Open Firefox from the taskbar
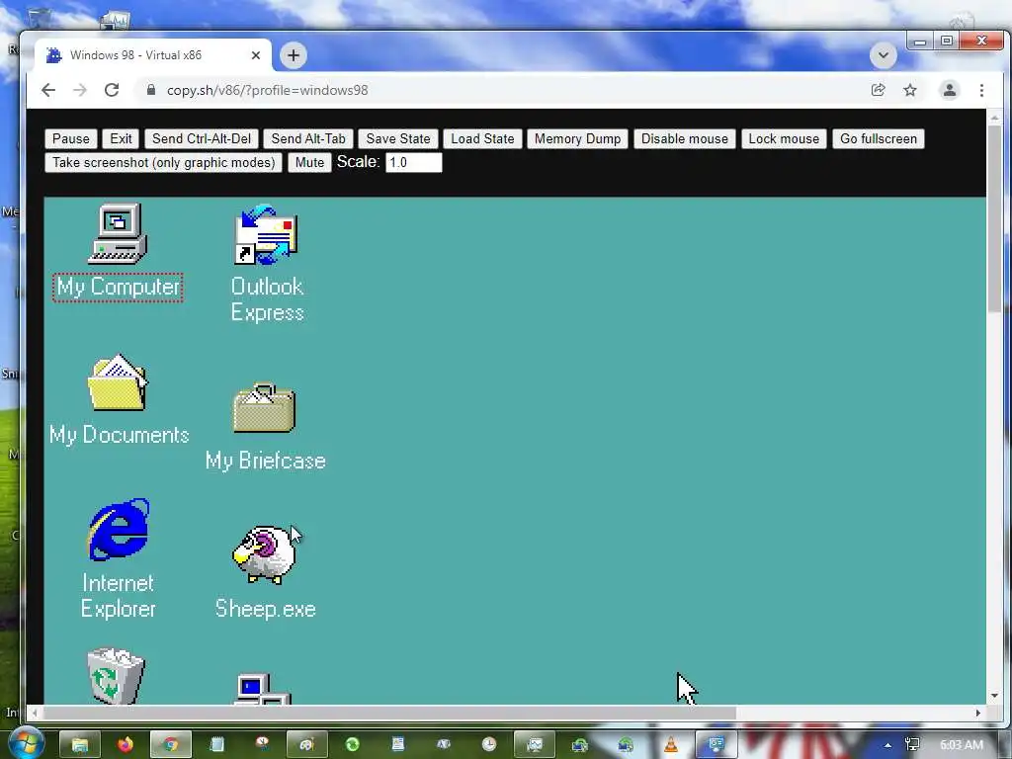Viewport: 1012px width, 759px height. pyautogui.click(x=126, y=745)
